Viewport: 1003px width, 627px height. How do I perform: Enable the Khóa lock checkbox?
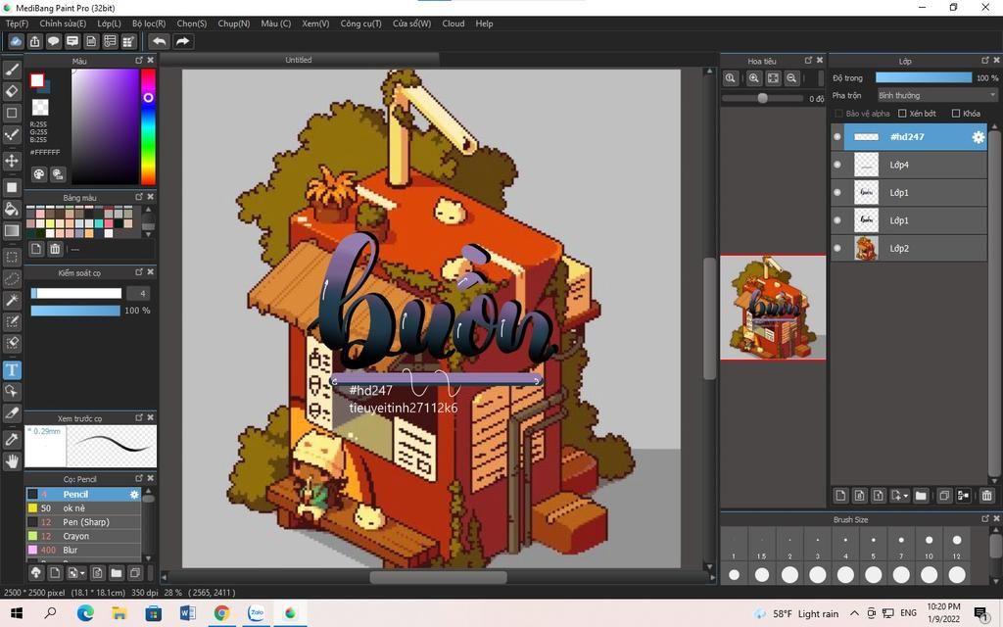956,114
